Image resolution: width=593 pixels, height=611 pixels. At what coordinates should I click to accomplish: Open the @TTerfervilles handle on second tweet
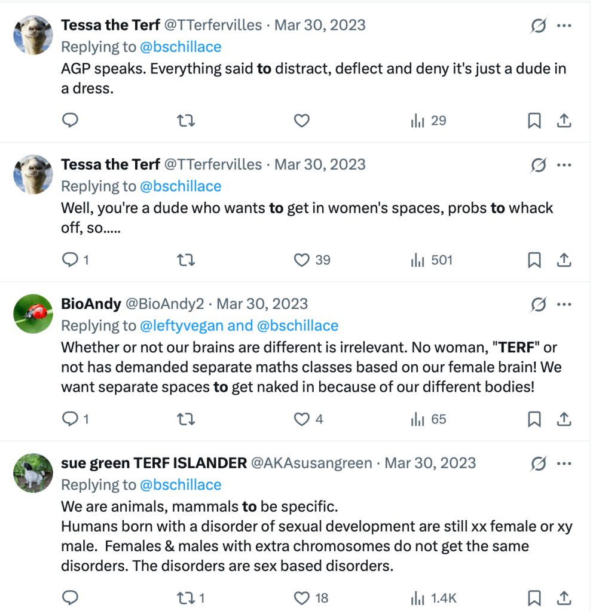pyautogui.click(x=213, y=164)
